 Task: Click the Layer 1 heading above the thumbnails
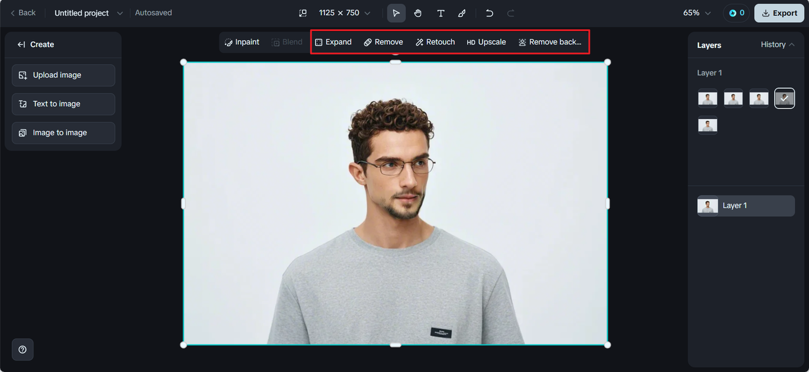click(x=709, y=73)
